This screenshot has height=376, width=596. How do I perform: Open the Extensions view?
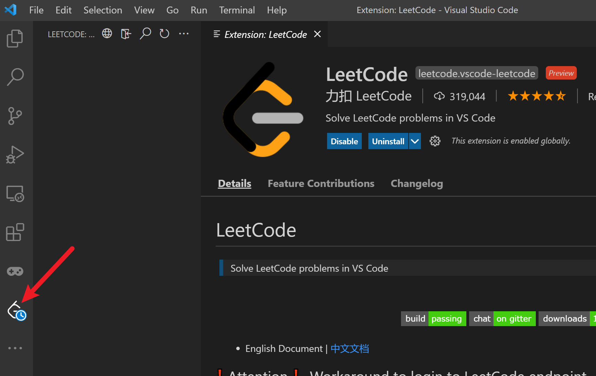[x=15, y=232]
